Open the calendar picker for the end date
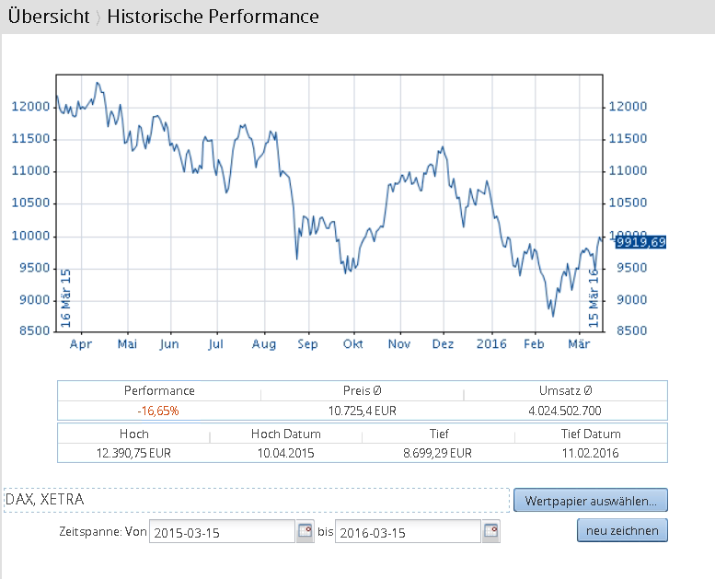The width and height of the screenshot is (715, 579). 490,531
